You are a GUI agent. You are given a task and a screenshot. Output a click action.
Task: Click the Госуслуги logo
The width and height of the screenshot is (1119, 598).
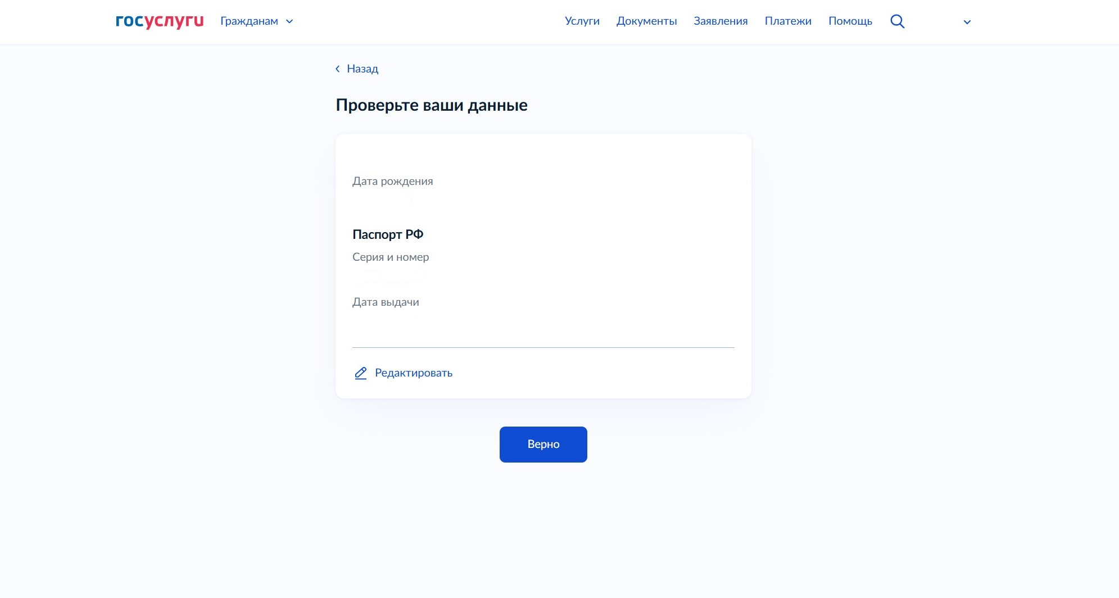[159, 21]
